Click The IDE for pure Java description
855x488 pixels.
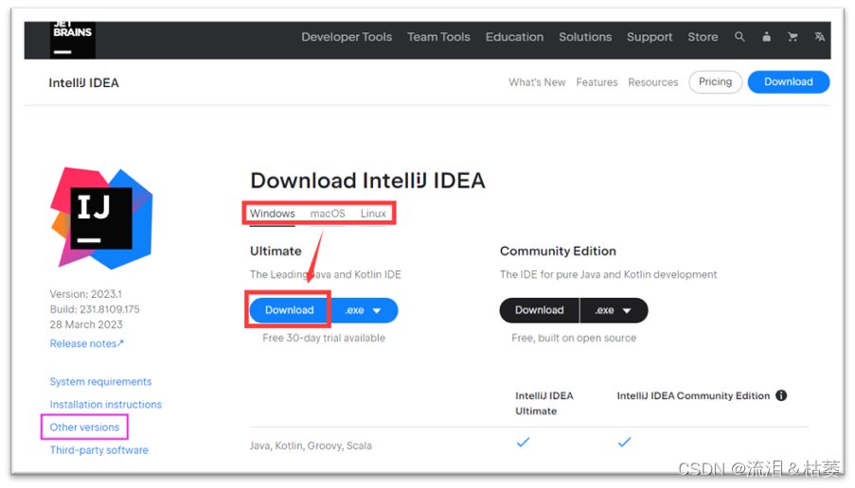(608, 274)
